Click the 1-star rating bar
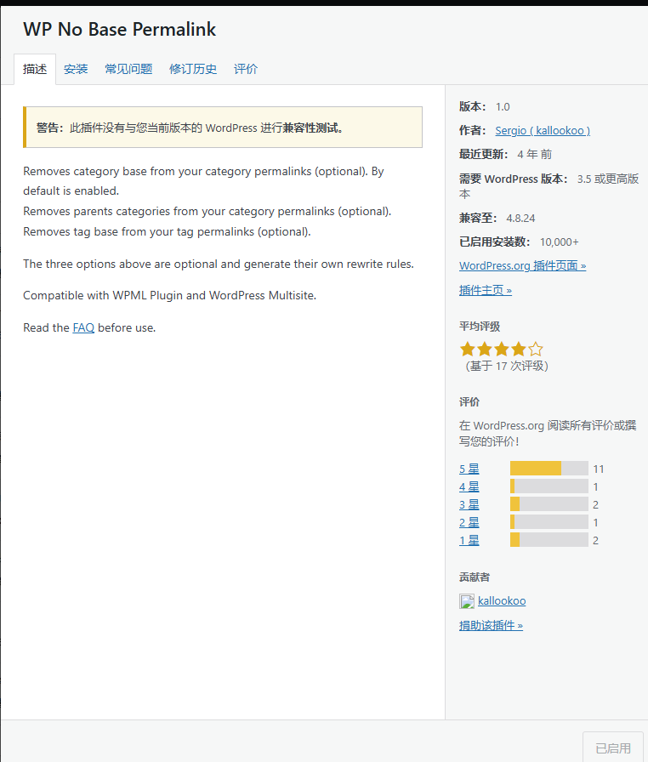This screenshot has height=762, width=648. point(549,539)
